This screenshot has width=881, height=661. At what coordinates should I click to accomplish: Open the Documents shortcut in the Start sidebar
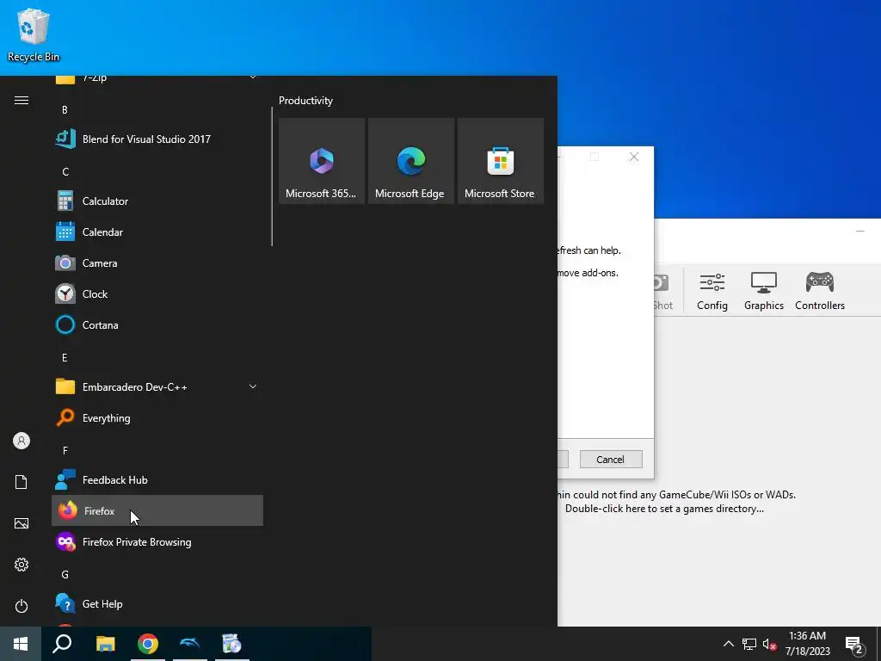pyautogui.click(x=22, y=482)
